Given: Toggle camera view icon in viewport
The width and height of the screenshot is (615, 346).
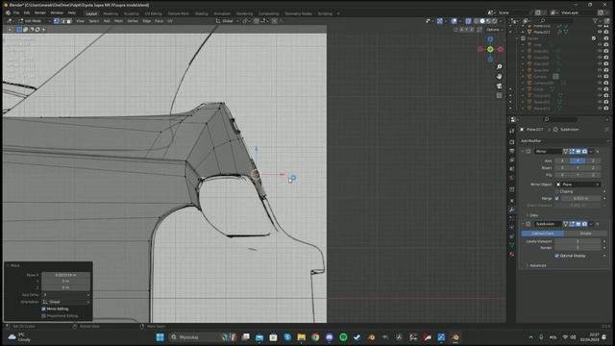Looking at the screenshot, I should click(x=499, y=86).
